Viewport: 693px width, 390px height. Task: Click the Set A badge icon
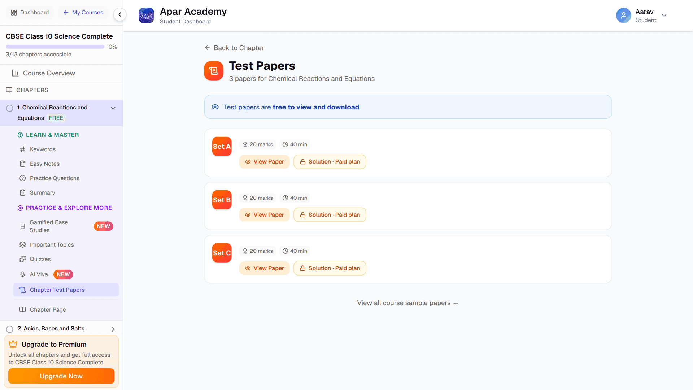point(222,146)
